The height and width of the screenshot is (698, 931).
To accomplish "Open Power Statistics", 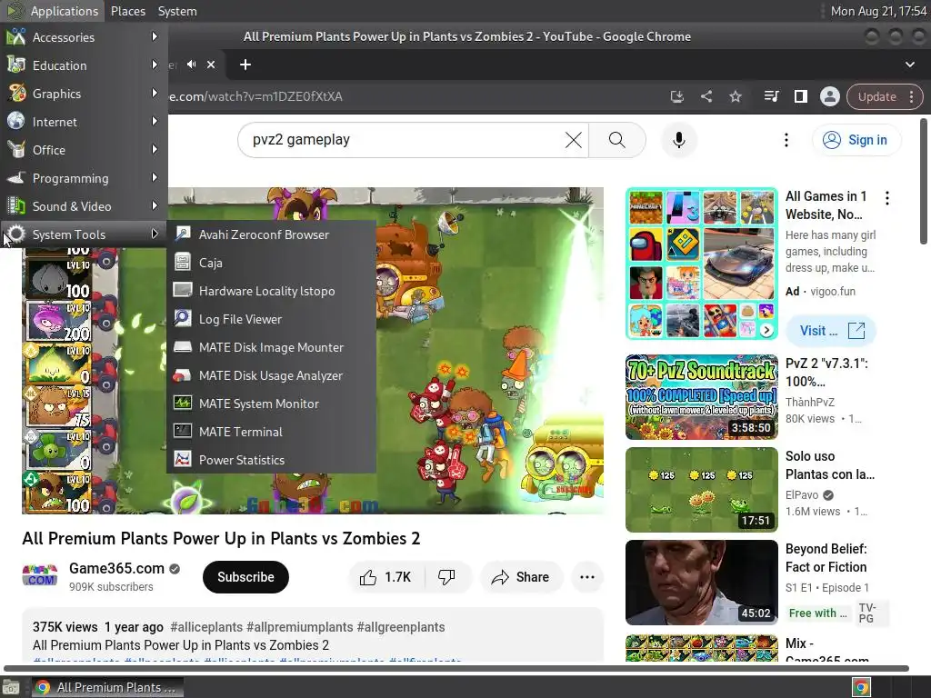I will pos(271,460).
